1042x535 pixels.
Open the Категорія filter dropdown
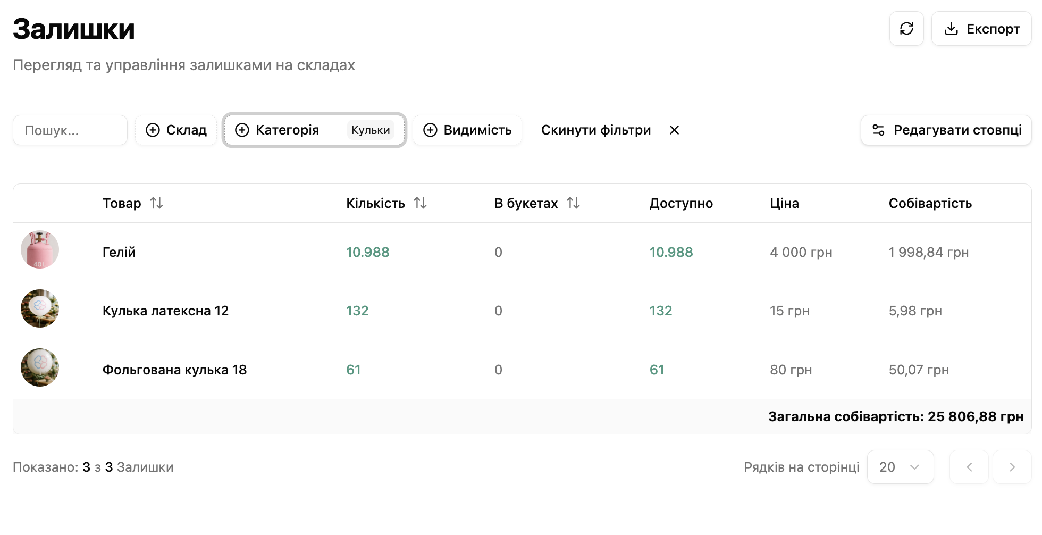(278, 130)
